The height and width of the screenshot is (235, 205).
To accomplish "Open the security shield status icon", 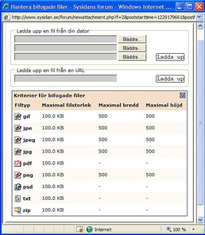I will pos(79,229).
